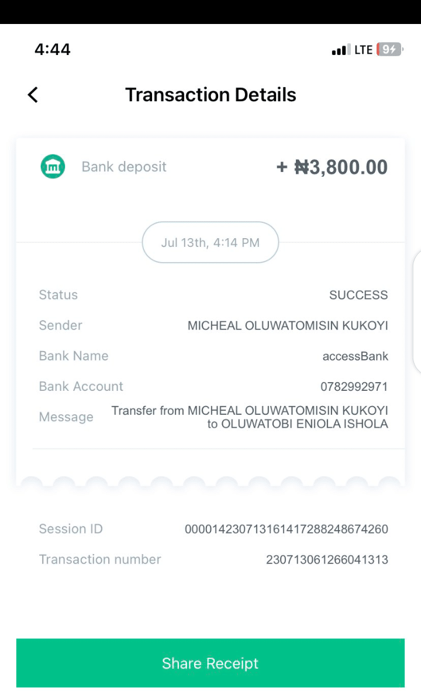Tap the SUCCESS status value

click(358, 295)
